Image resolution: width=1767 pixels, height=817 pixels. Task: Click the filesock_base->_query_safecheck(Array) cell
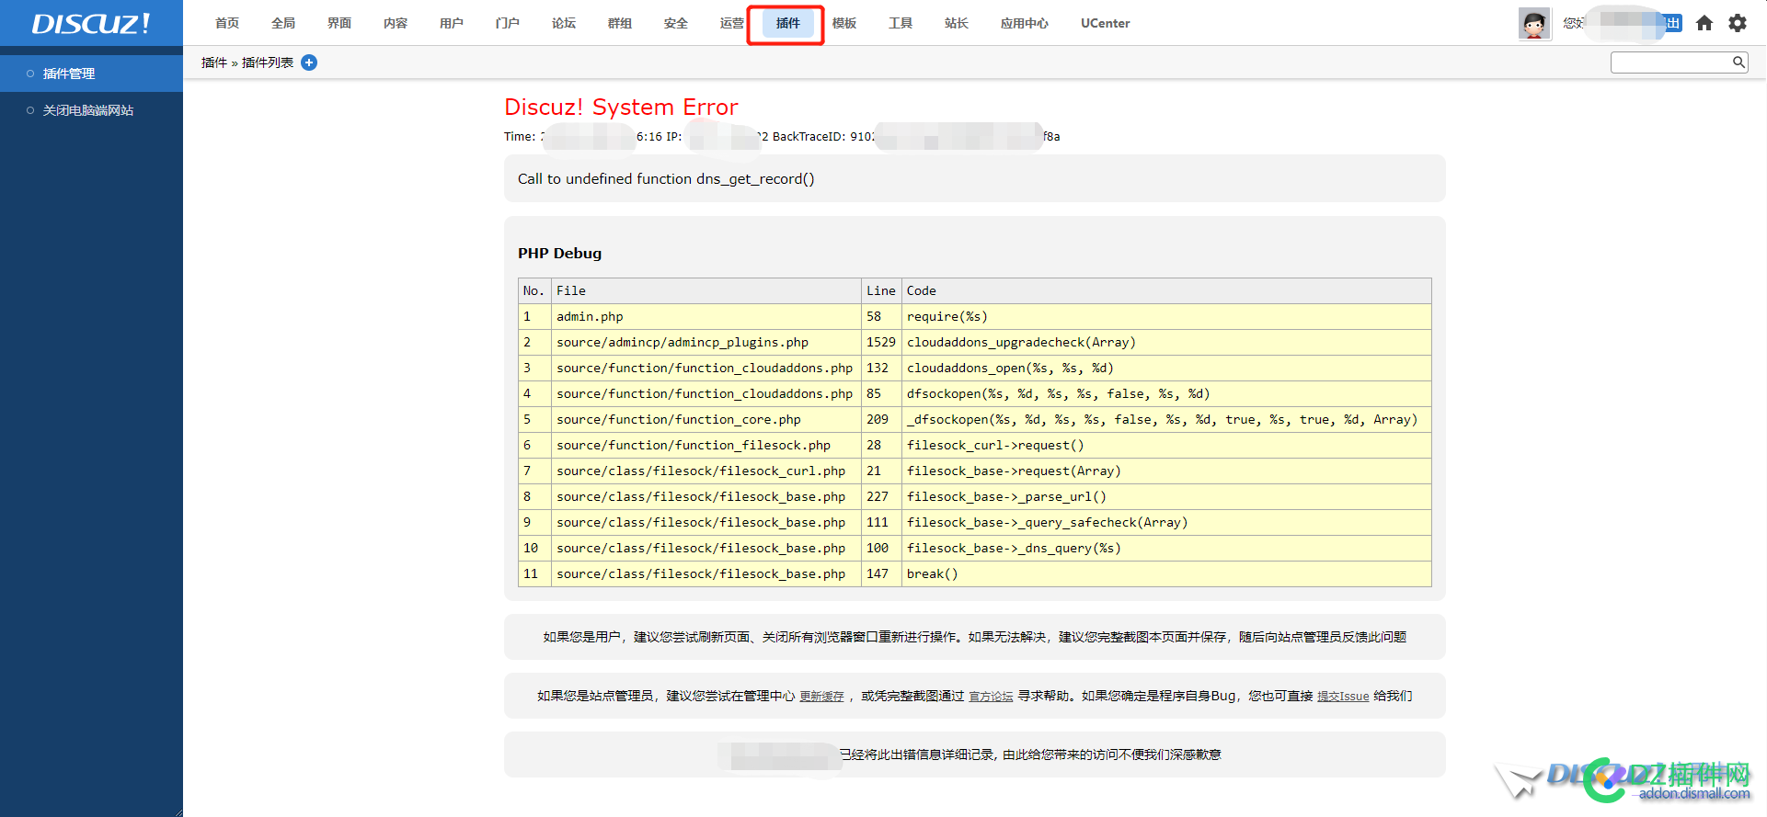pyautogui.click(x=1166, y=522)
